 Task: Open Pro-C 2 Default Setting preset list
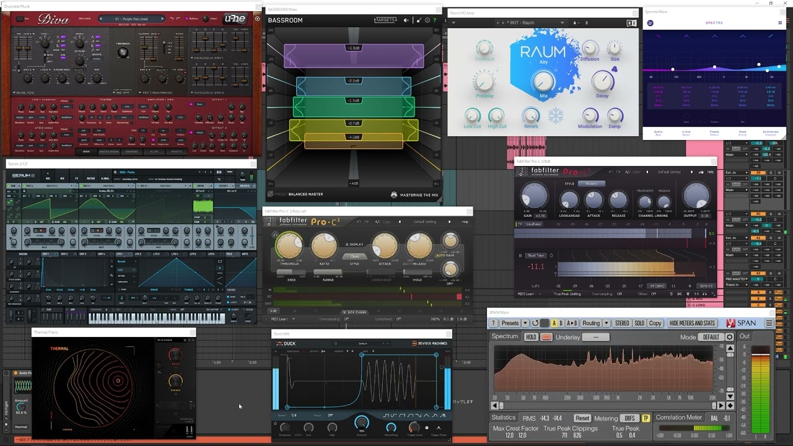click(425, 222)
